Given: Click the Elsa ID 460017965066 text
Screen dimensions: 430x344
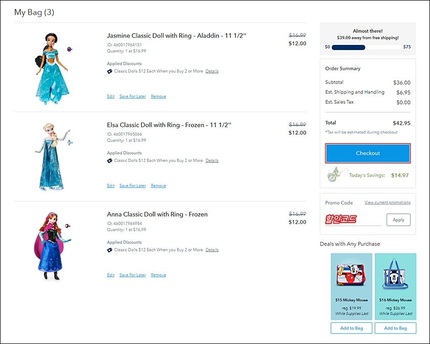Looking at the screenshot, I should click(x=124, y=134).
